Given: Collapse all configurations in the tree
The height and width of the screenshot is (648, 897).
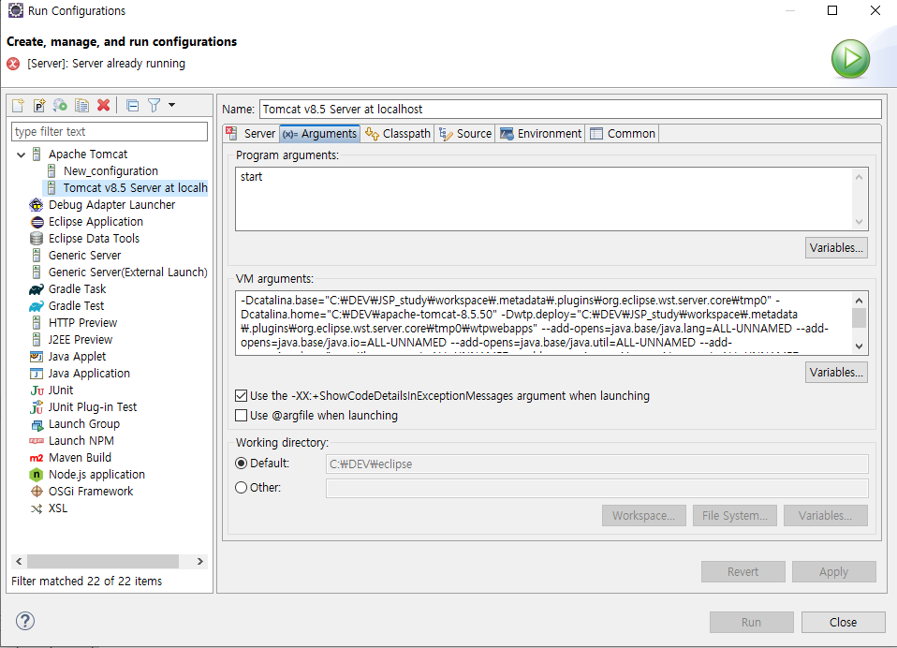Looking at the screenshot, I should (132, 105).
